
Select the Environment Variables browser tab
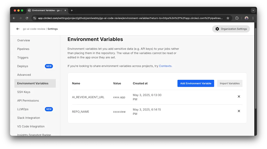click(x=47, y=10)
